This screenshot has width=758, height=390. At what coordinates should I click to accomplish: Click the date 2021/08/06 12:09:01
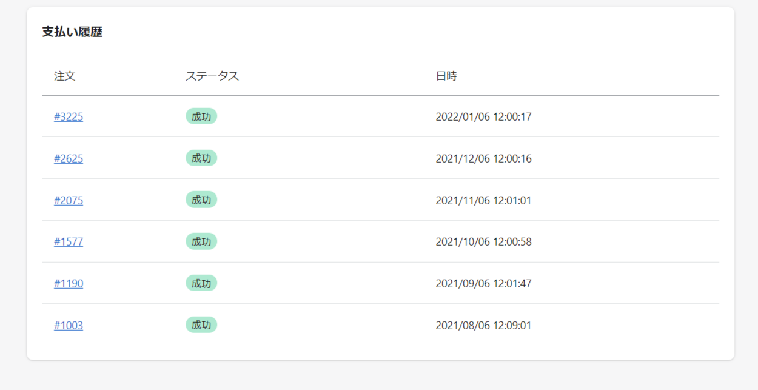coord(483,325)
